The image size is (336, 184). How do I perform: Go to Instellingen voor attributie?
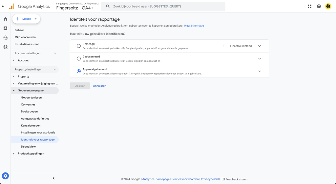(x=38, y=132)
